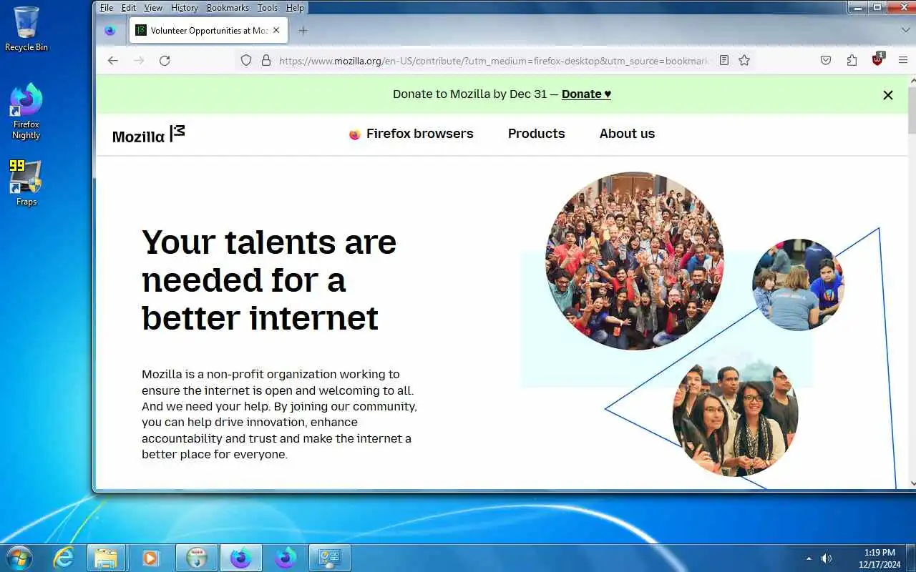Image resolution: width=916 pixels, height=572 pixels.
Task: Open the tracking protection shield icon
Action: tap(246, 61)
